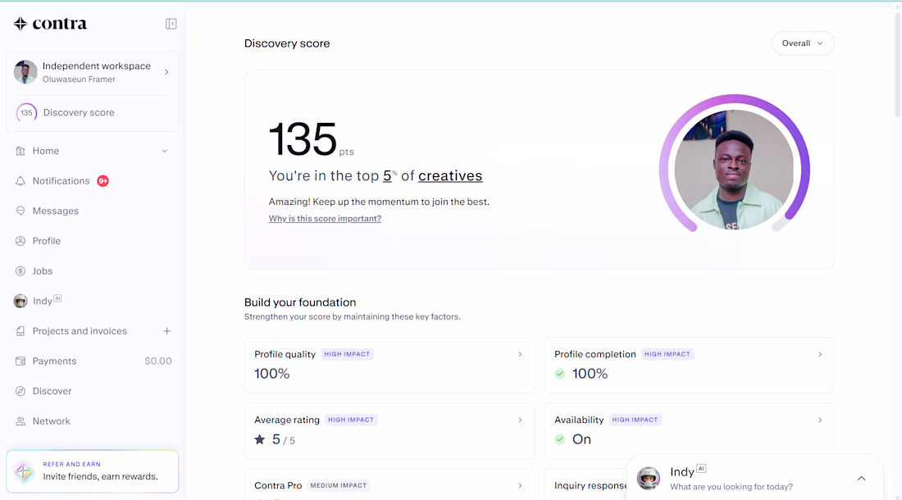Click the Profile completion 100% value
Screen dimensions: 902x500
[590, 374]
